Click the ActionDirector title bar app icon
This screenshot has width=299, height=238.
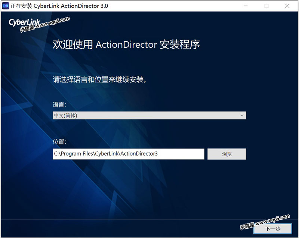point(5,6)
